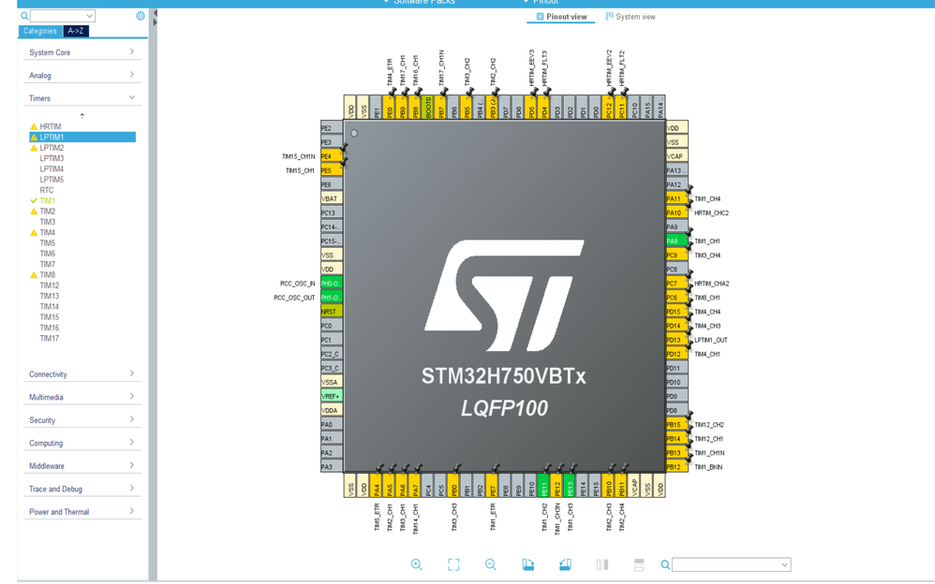Select TIM1 in the timers list

[47, 201]
